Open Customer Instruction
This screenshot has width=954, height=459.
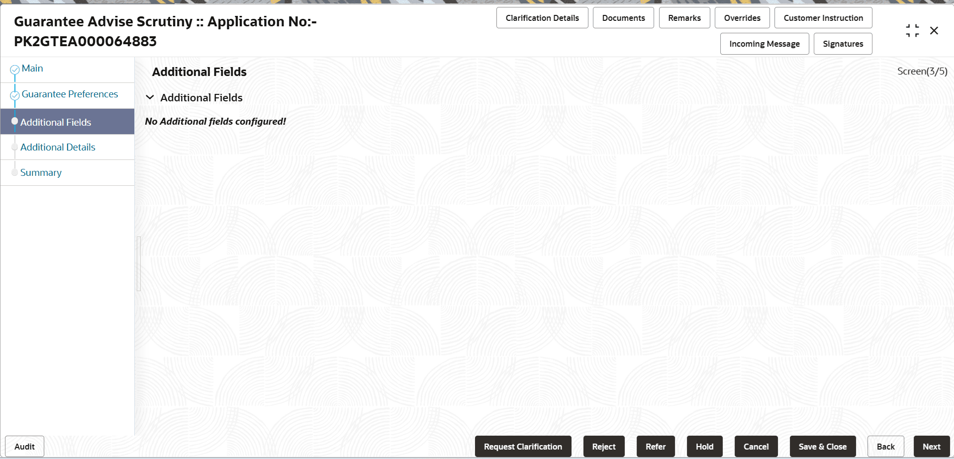[823, 17]
